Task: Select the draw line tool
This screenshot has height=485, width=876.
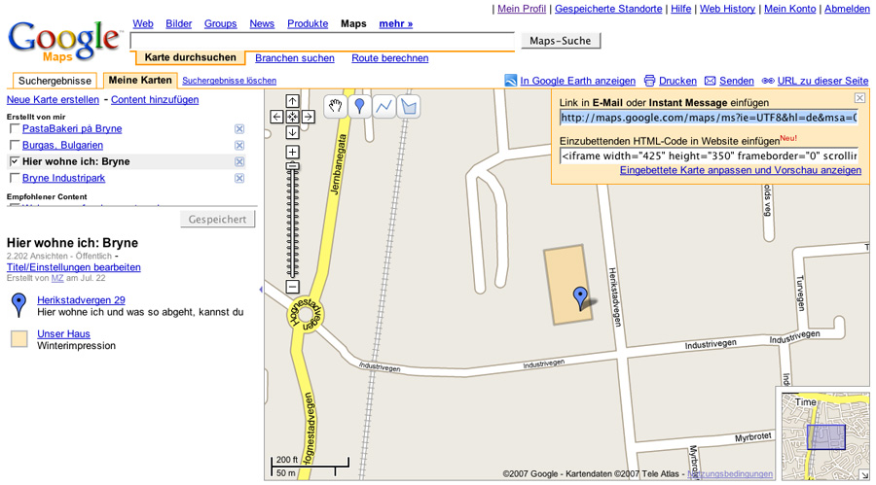Action: point(384,106)
